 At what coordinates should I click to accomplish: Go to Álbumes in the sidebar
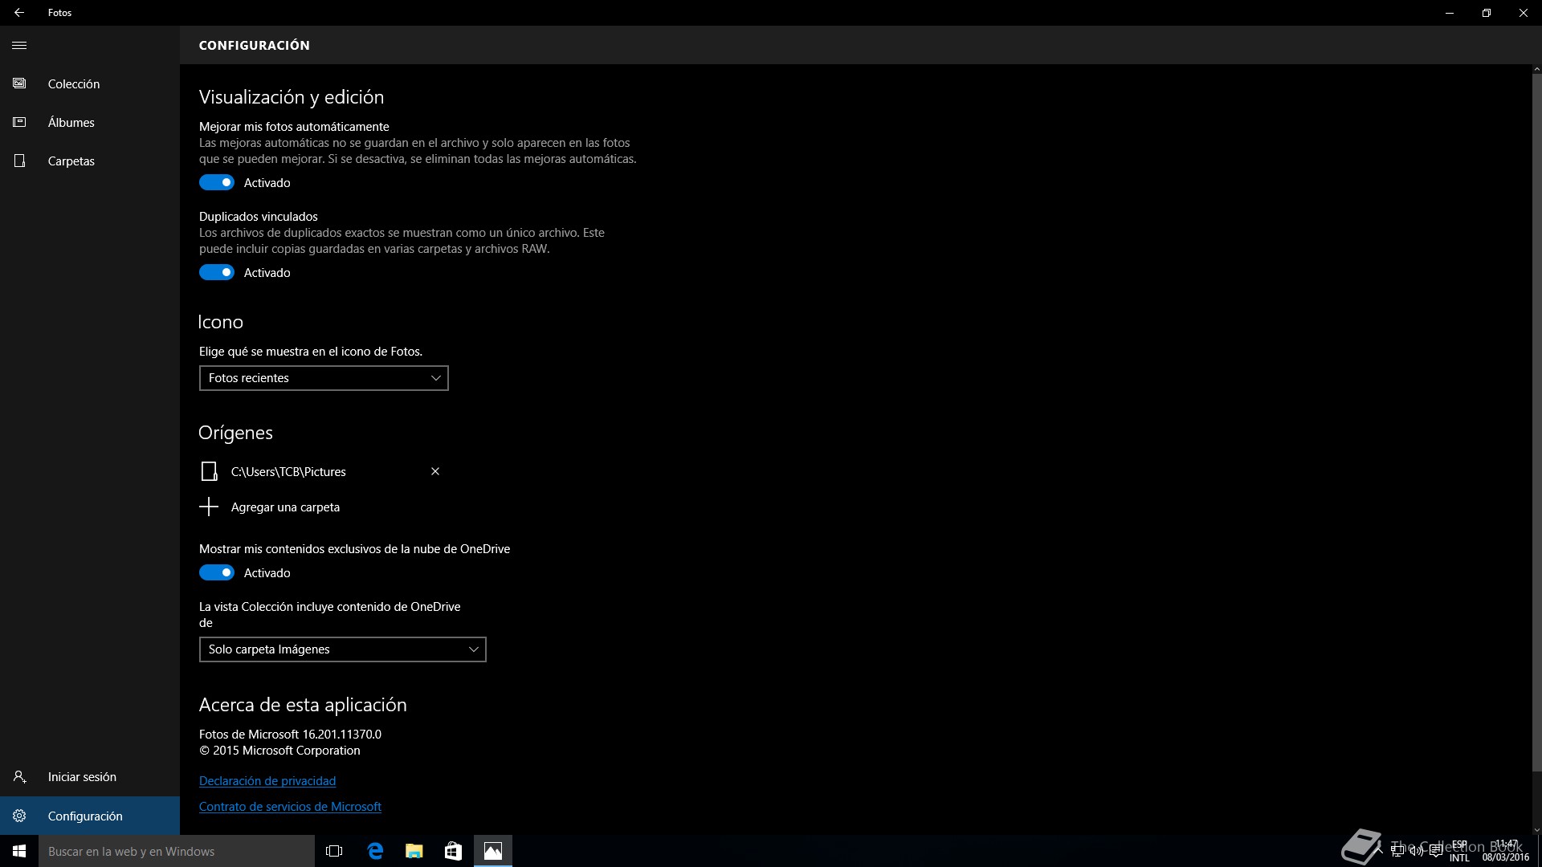click(71, 122)
